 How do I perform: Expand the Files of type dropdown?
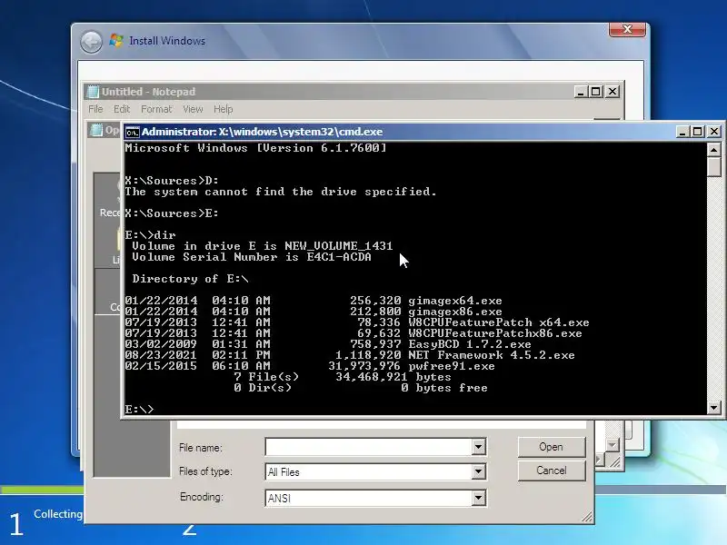[479, 472]
